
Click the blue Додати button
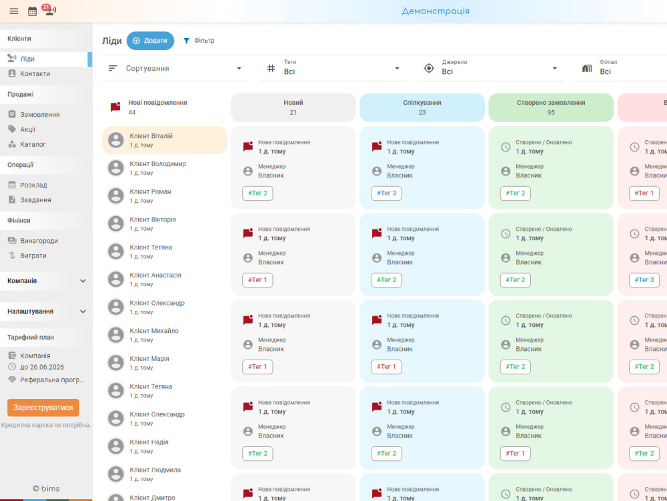tap(150, 41)
